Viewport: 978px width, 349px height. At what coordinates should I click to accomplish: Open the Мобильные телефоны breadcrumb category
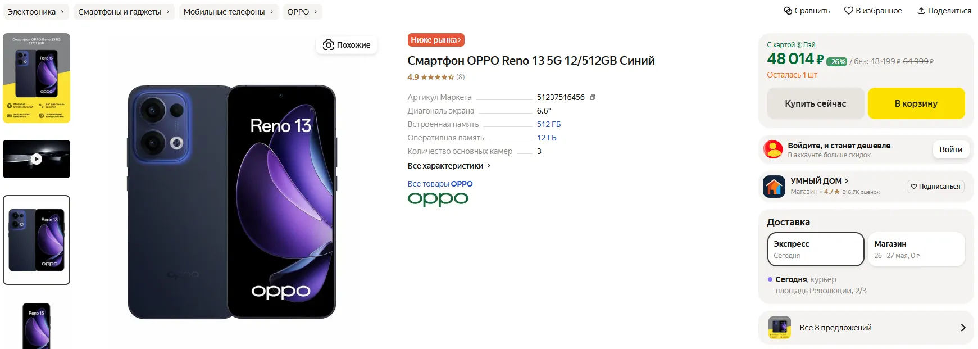(x=229, y=12)
